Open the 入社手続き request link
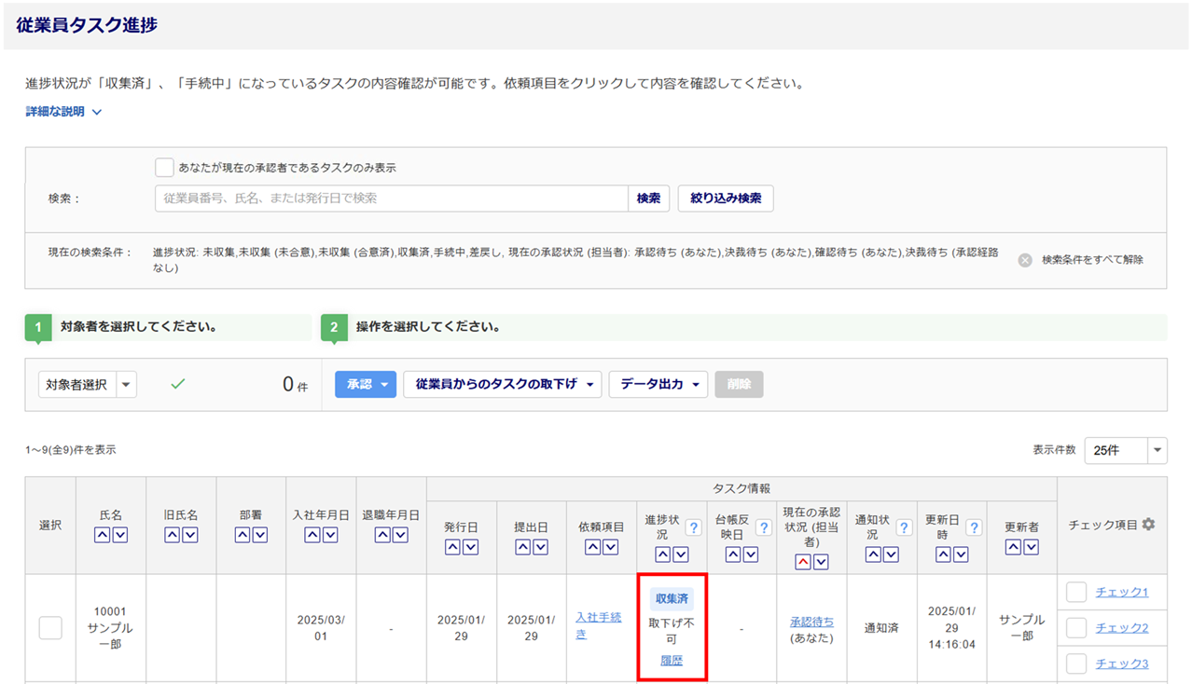Screen dimensions: 1192x684 point(598,624)
